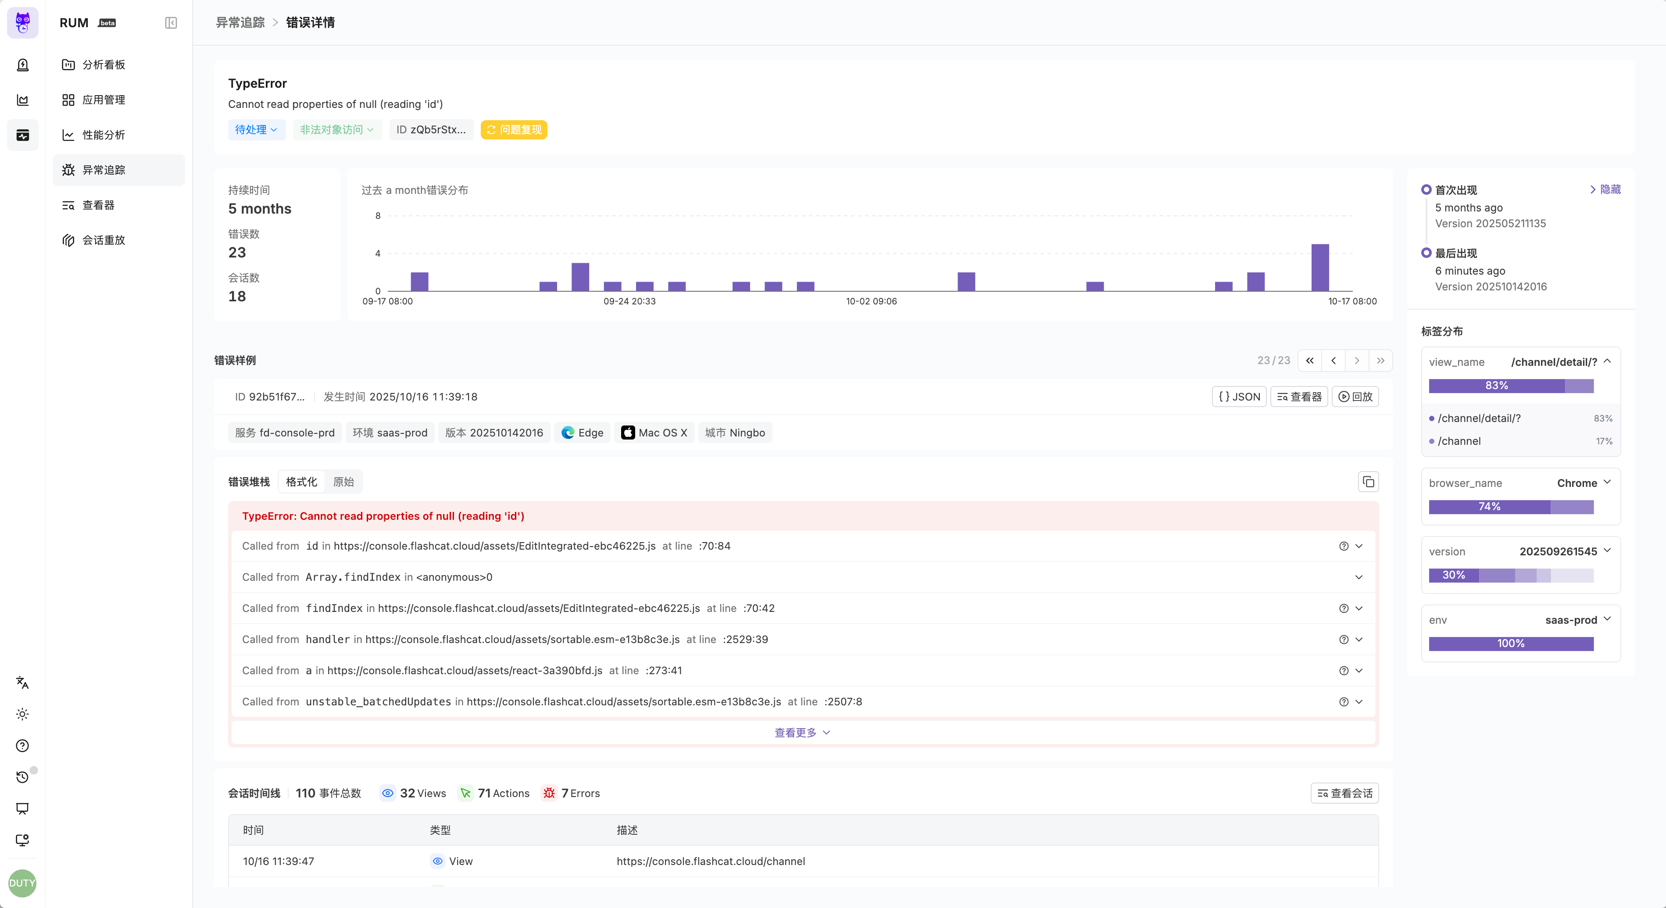Open the help question mark icon

pos(23,746)
